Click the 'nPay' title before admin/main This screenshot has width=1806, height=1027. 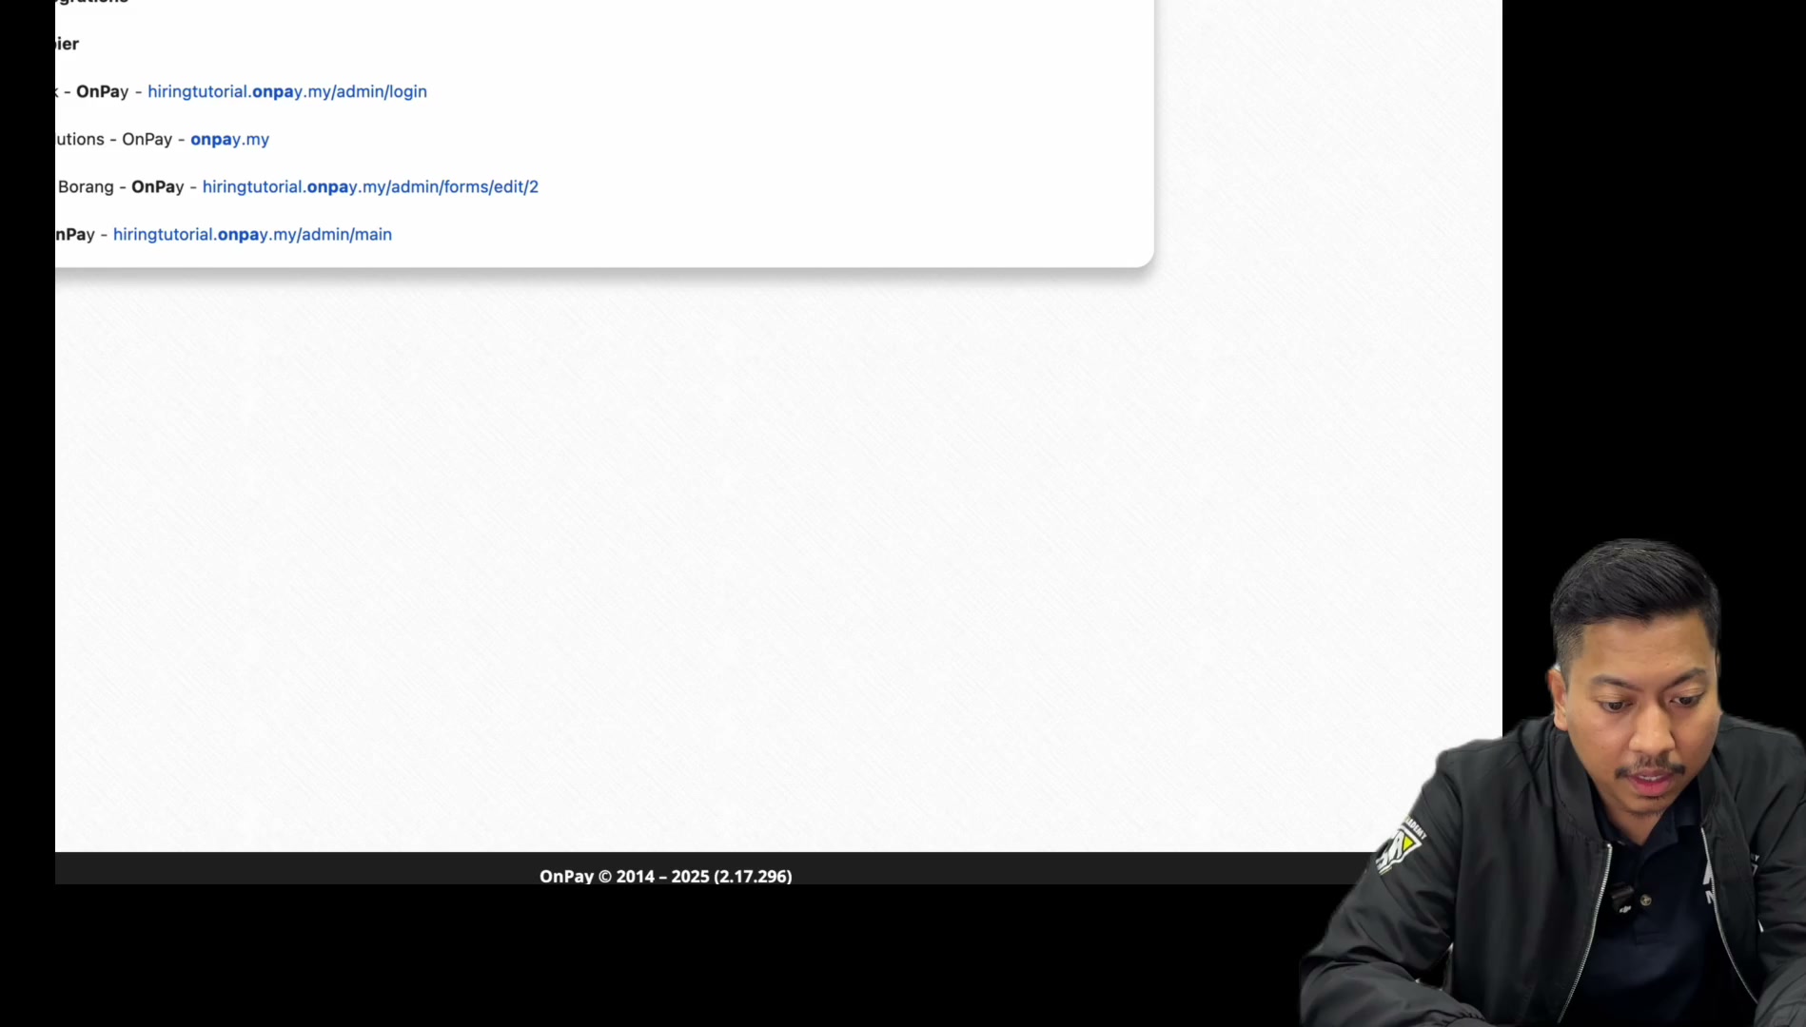tap(75, 235)
